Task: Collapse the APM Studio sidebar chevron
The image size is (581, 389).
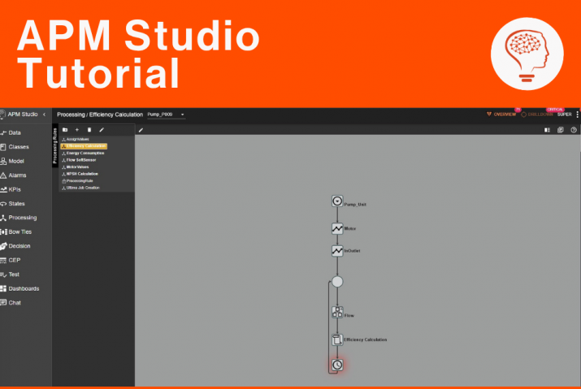Action: [x=44, y=115]
